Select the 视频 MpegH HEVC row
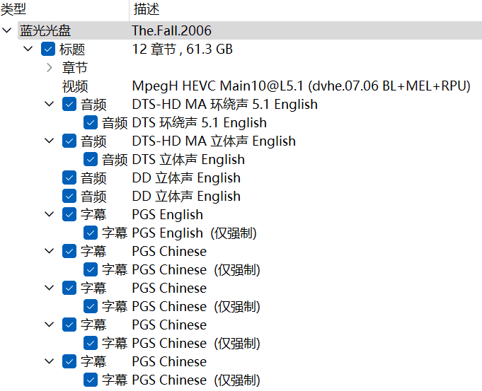This screenshot has width=482, height=391. point(301,86)
